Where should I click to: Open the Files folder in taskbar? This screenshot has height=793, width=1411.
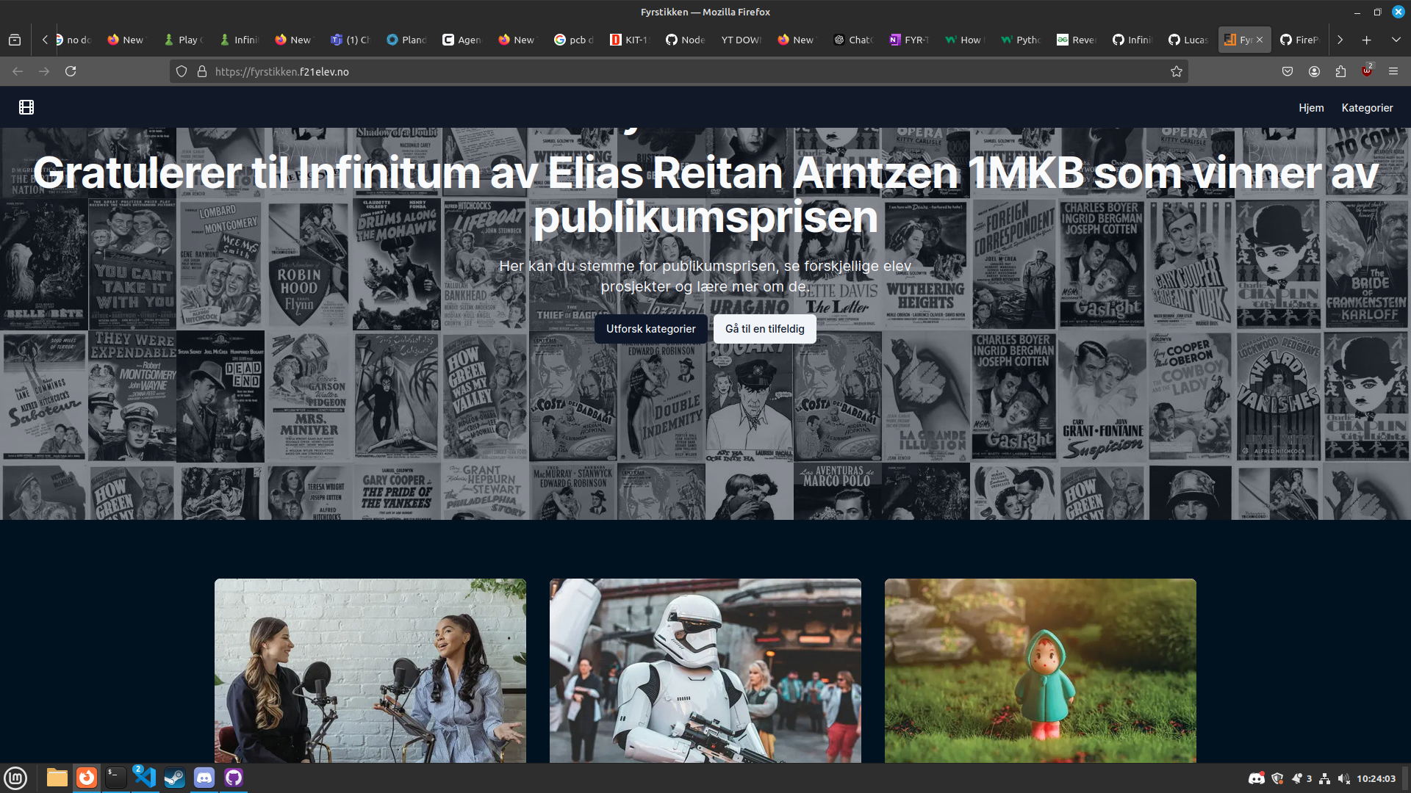[57, 778]
